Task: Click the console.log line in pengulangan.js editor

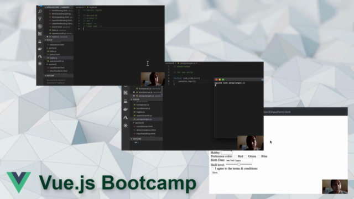Action: coord(188,81)
